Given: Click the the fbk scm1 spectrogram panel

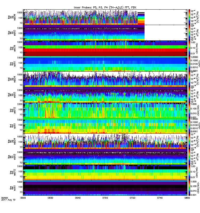Looking at the screenshot, I should (x=105, y=188).
